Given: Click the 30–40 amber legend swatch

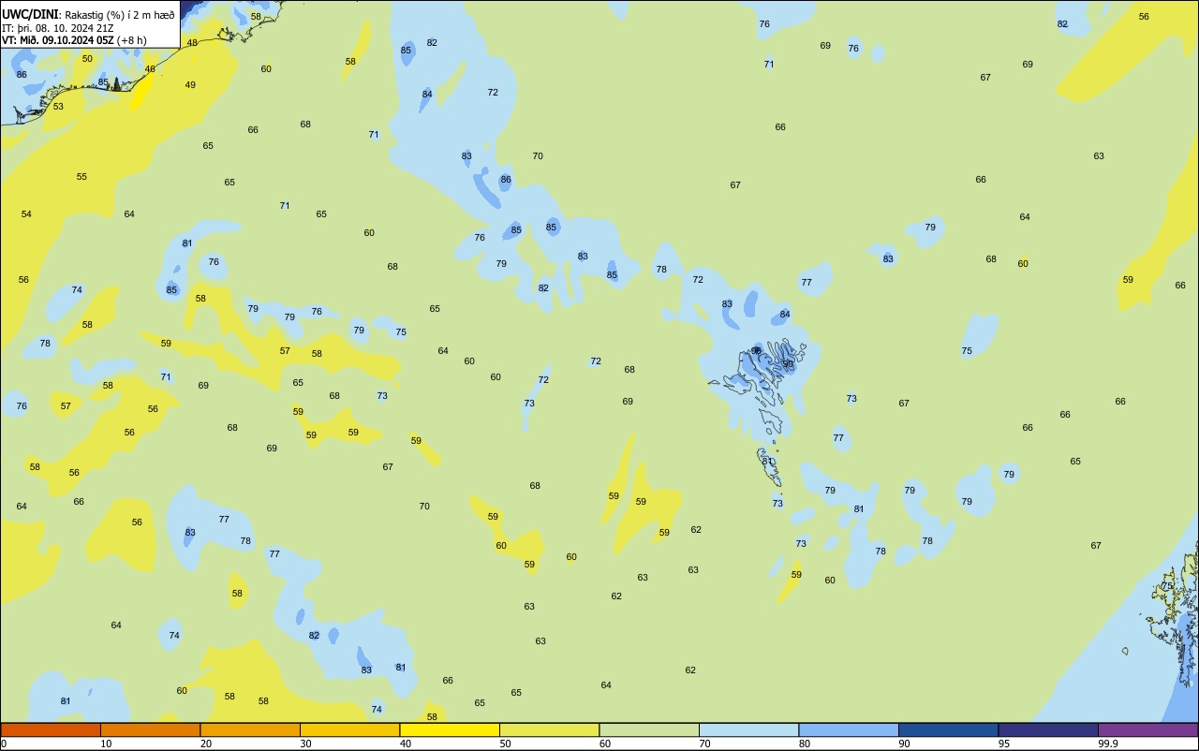Looking at the screenshot, I should [349, 729].
